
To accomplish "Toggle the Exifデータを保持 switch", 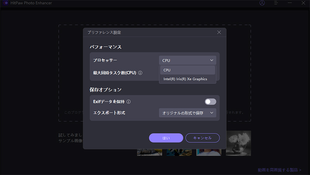I will point(210,102).
